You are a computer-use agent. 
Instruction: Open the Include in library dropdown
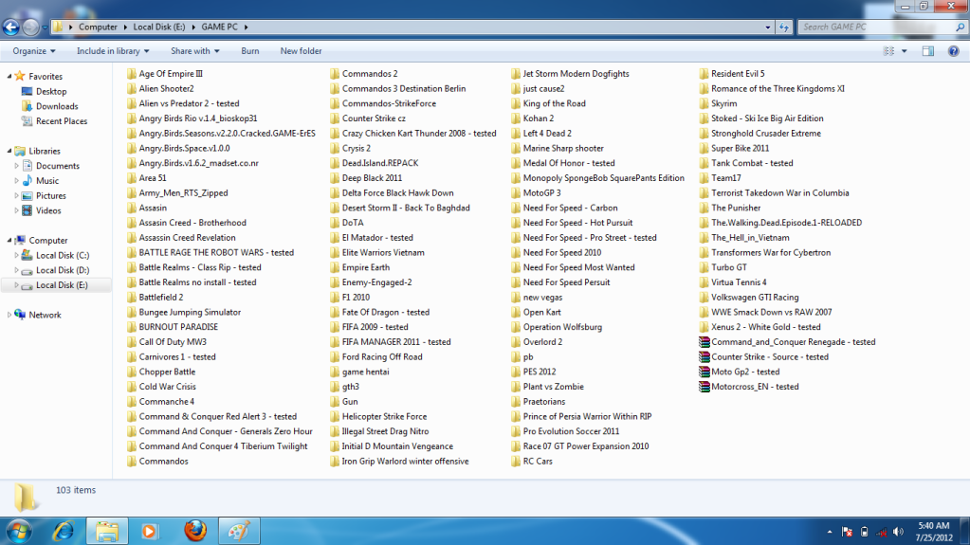coord(113,51)
